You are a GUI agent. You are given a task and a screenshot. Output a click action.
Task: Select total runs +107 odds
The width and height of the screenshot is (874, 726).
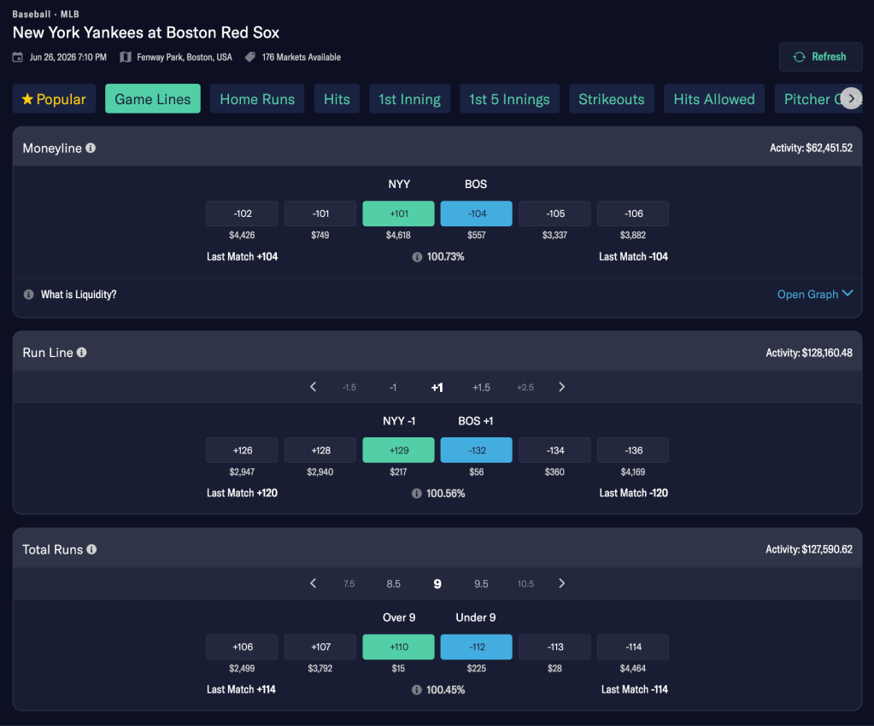point(320,647)
